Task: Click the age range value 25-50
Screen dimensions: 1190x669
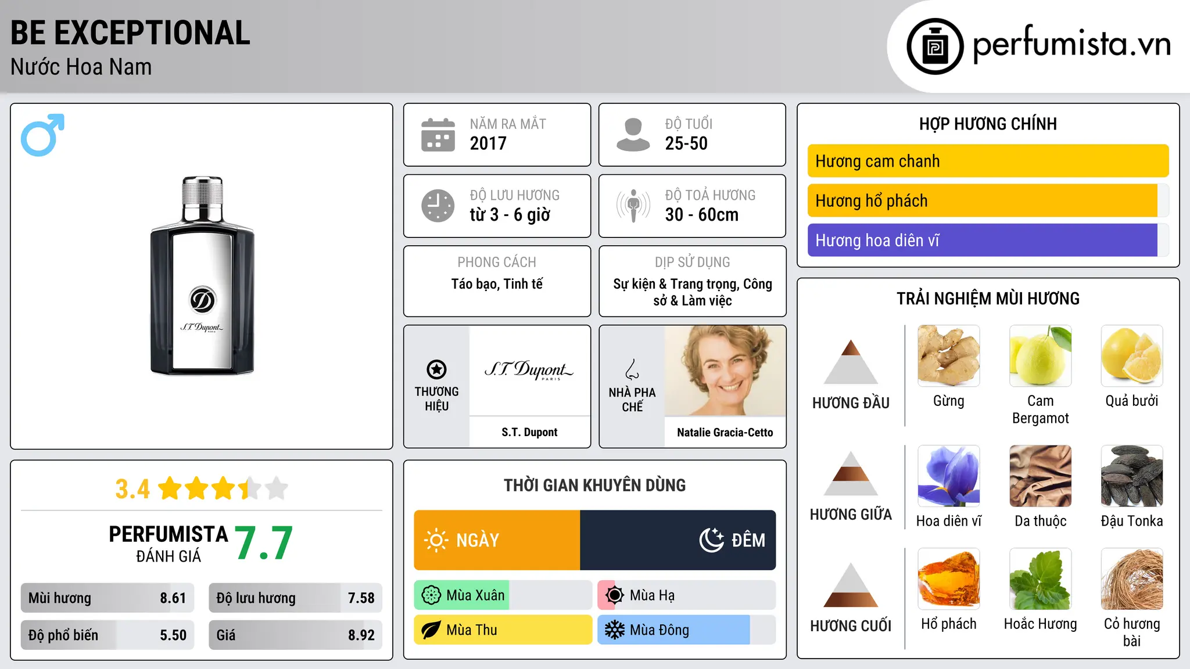Action: pyautogui.click(x=686, y=143)
